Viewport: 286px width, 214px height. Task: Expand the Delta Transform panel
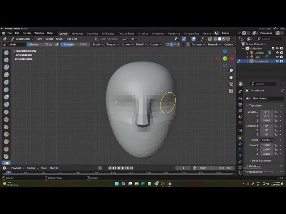pyautogui.click(x=260, y=160)
